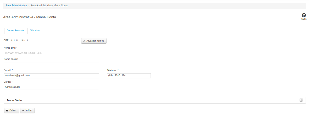Viewport: 309px width, 116px height.
Task: Save changes with the Salvar button
Action: pyautogui.click(x=11, y=110)
